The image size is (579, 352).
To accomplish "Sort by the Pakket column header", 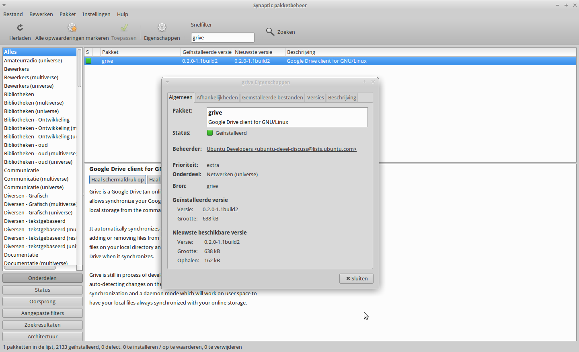I will click(x=140, y=52).
